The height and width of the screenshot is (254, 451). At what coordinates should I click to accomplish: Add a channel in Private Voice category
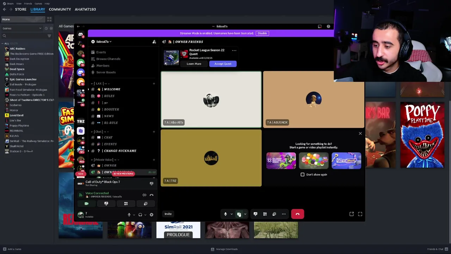(154, 160)
